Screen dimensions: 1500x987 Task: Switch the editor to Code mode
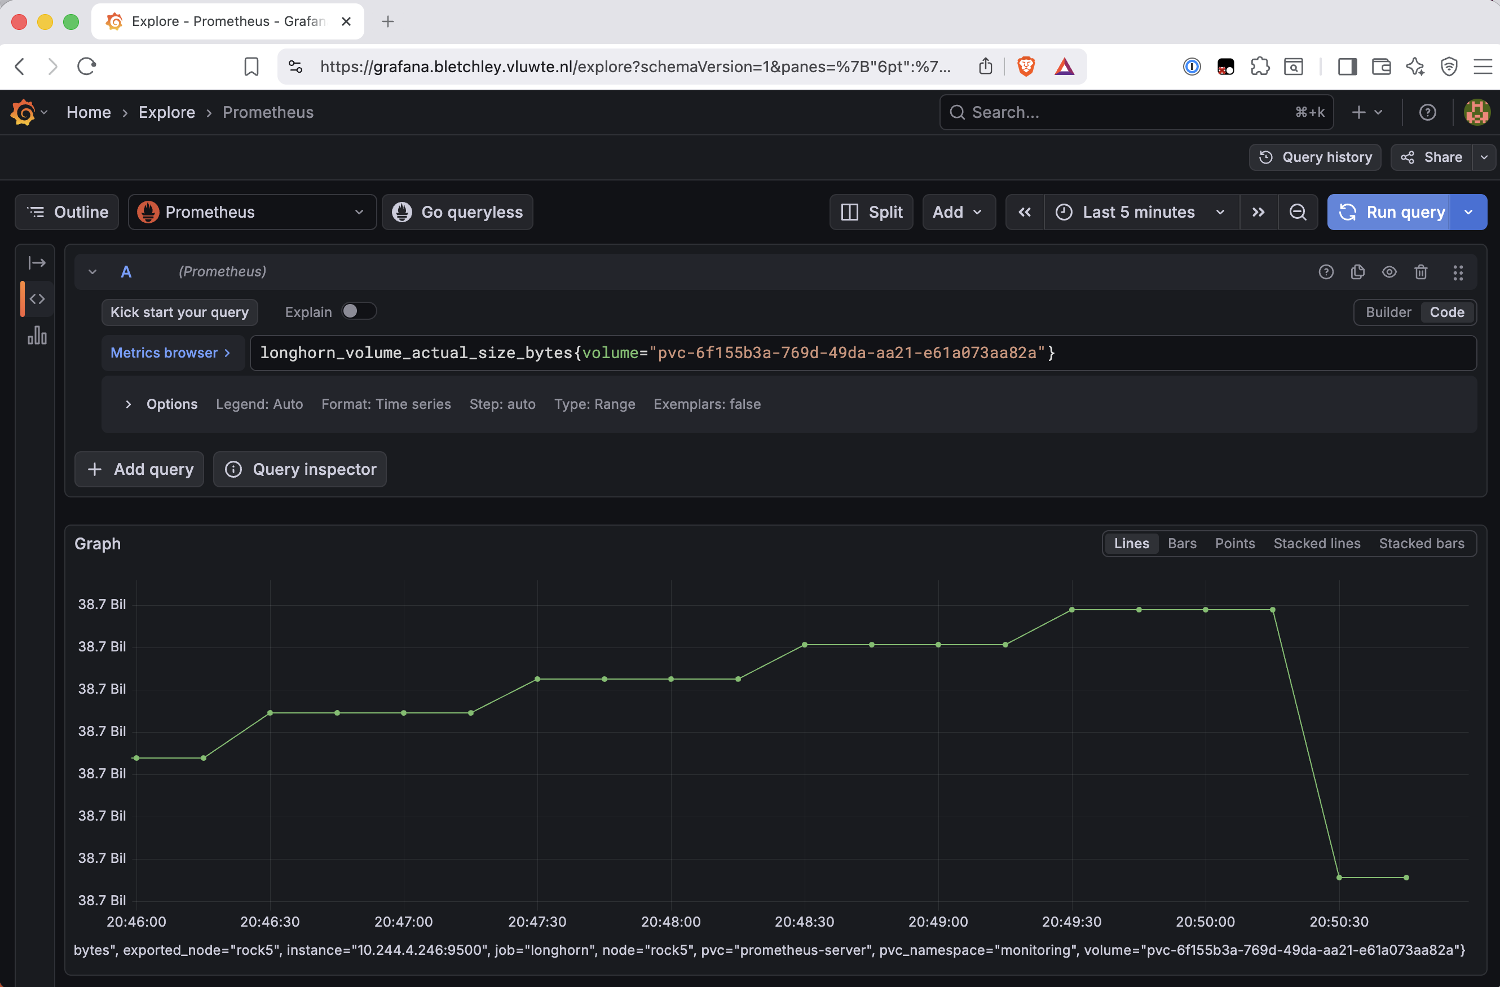click(x=1446, y=312)
